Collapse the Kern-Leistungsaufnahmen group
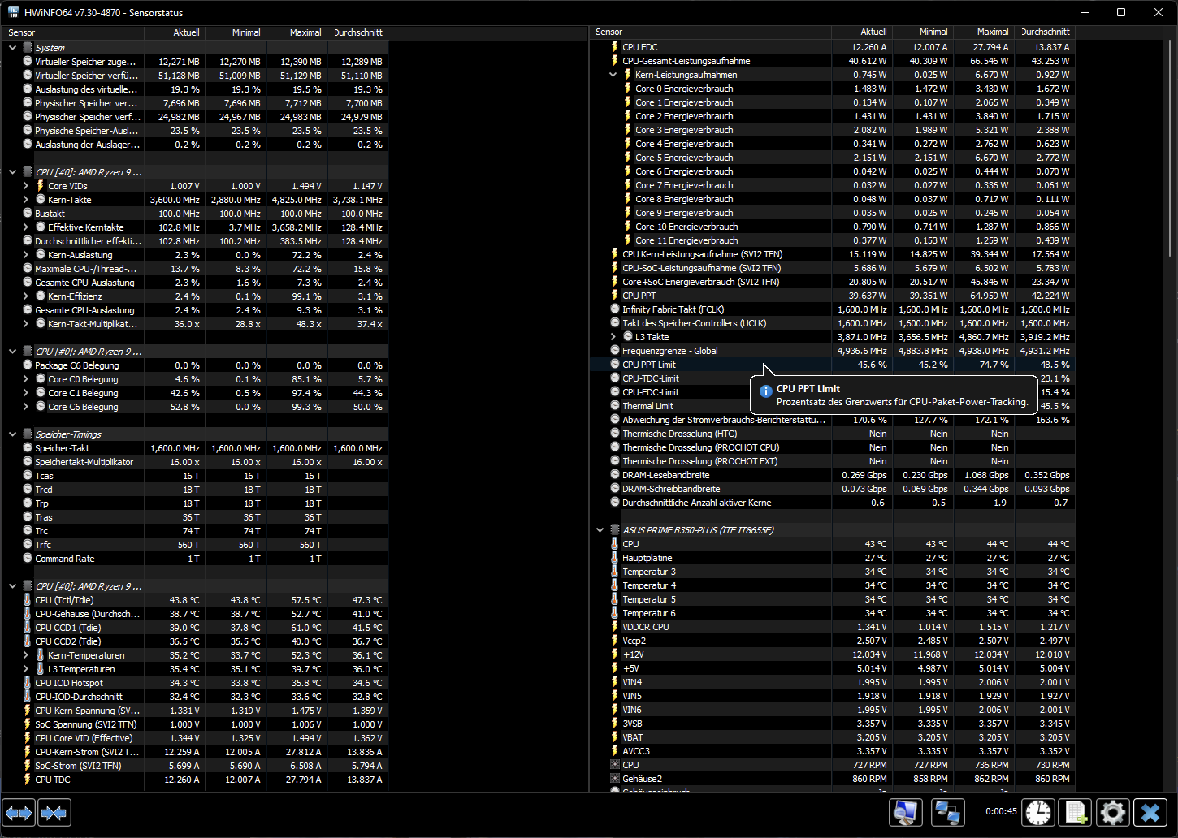The width and height of the screenshot is (1178, 838). [613, 75]
